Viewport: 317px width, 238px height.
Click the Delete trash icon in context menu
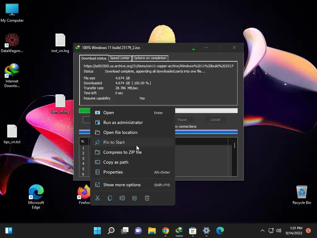point(147,198)
